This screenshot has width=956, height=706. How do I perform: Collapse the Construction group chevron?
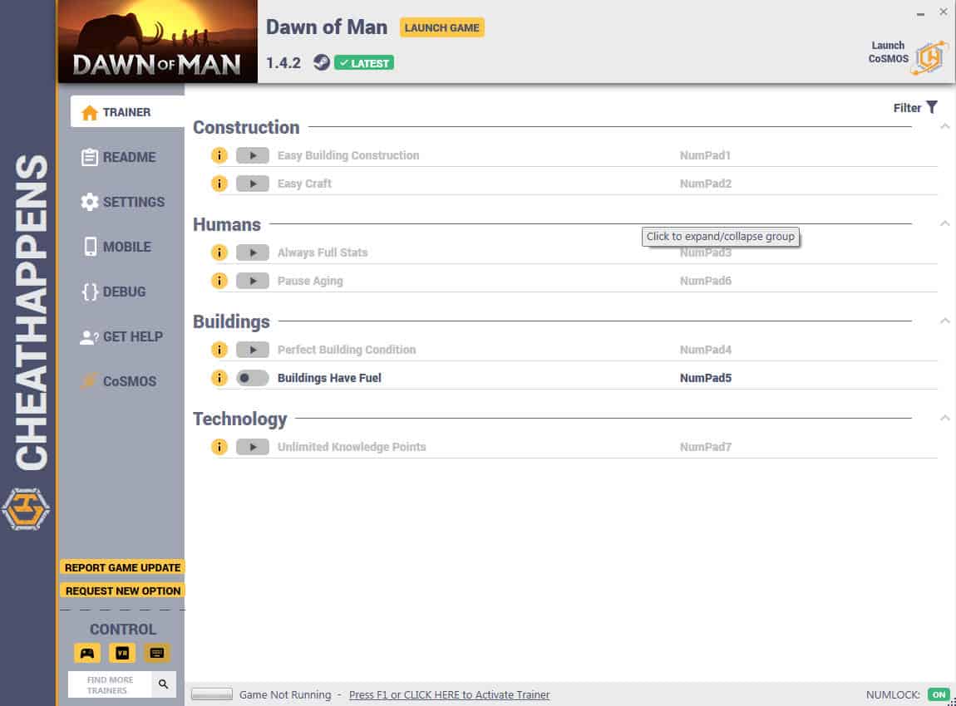[x=944, y=127]
